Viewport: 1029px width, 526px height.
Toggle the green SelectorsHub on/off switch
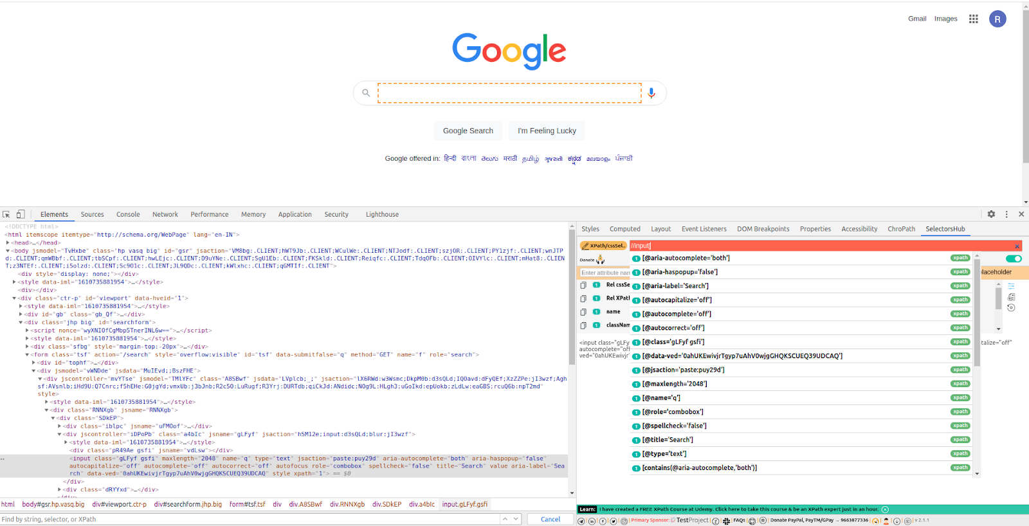tap(1014, 258)
